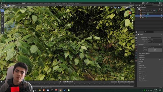Screen dimensions: 163x92
Task: Open the View Layer properties tab icon
Action: click(x=136, y=43)
